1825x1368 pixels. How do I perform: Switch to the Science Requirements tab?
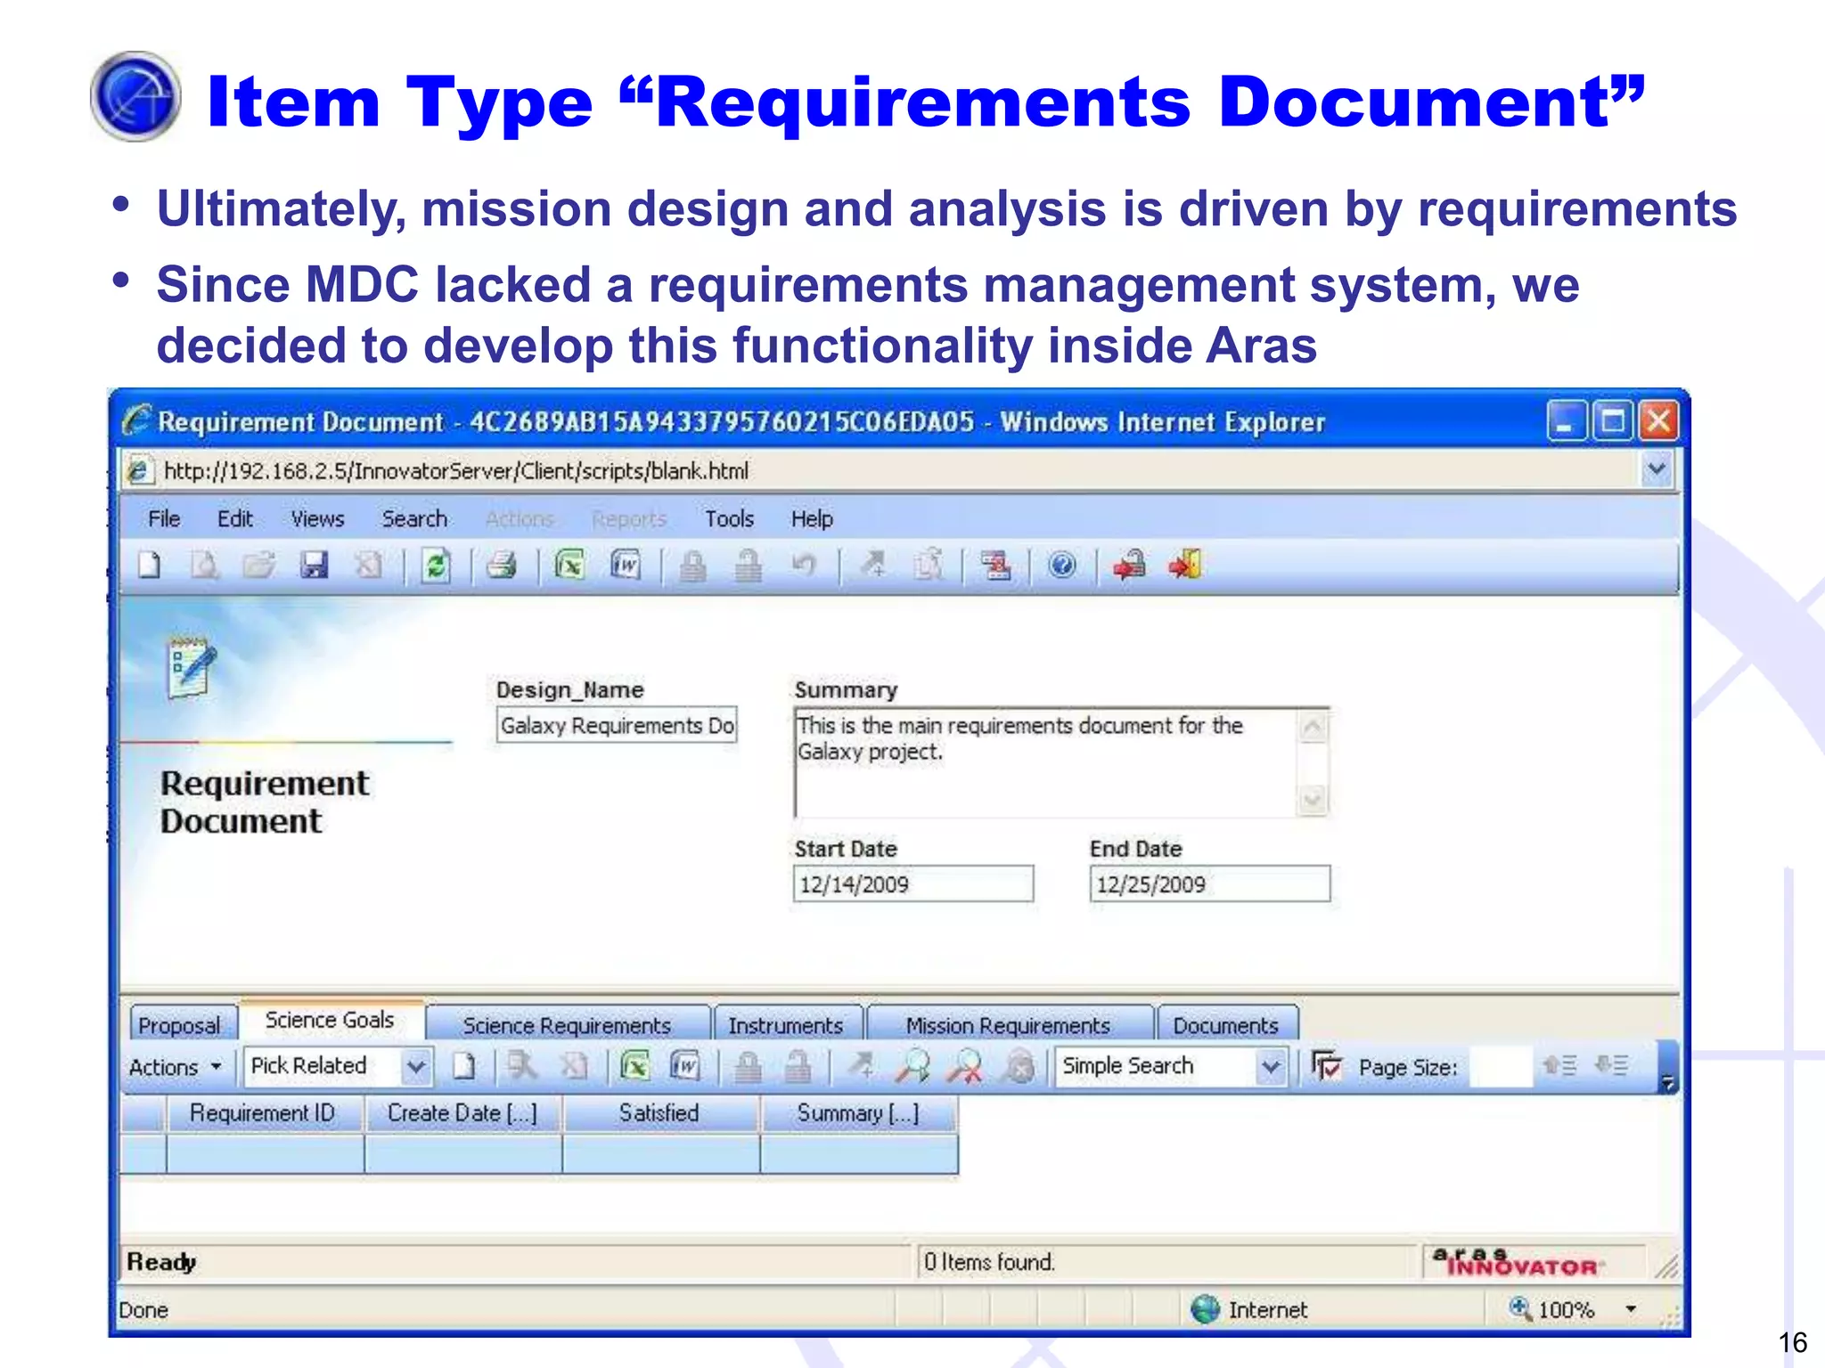(x=567, y=1025)
